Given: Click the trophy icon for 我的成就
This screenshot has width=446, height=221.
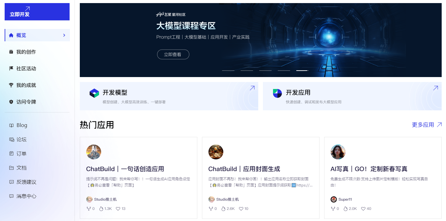Looking at the screenshot, I should coord(11,85).
